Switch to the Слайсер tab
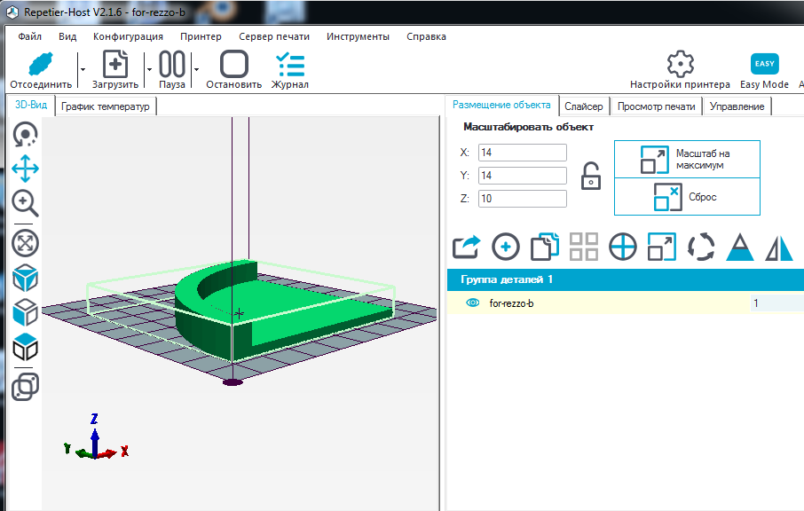Screen dimensions: 804x511 pos(584,106)
